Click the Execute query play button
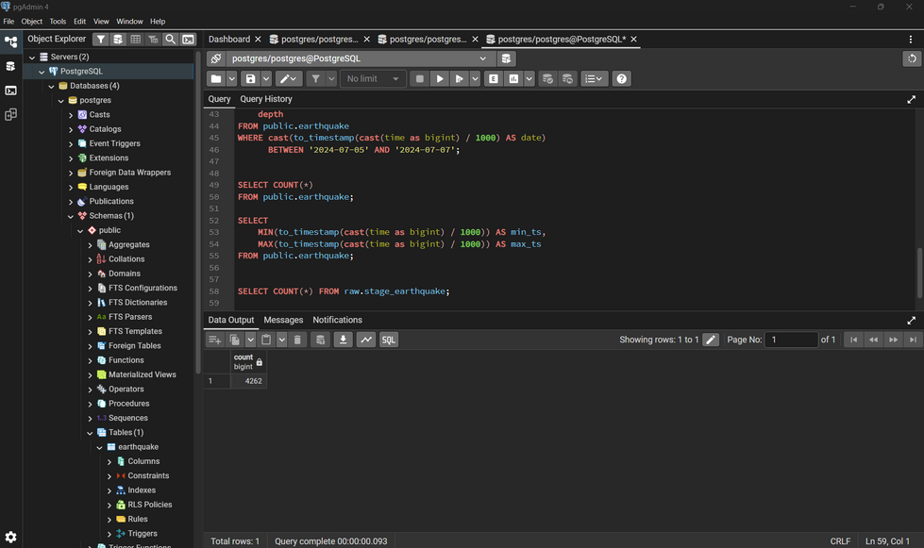This screenshot has height=548, width=924. tap(440, 79)
